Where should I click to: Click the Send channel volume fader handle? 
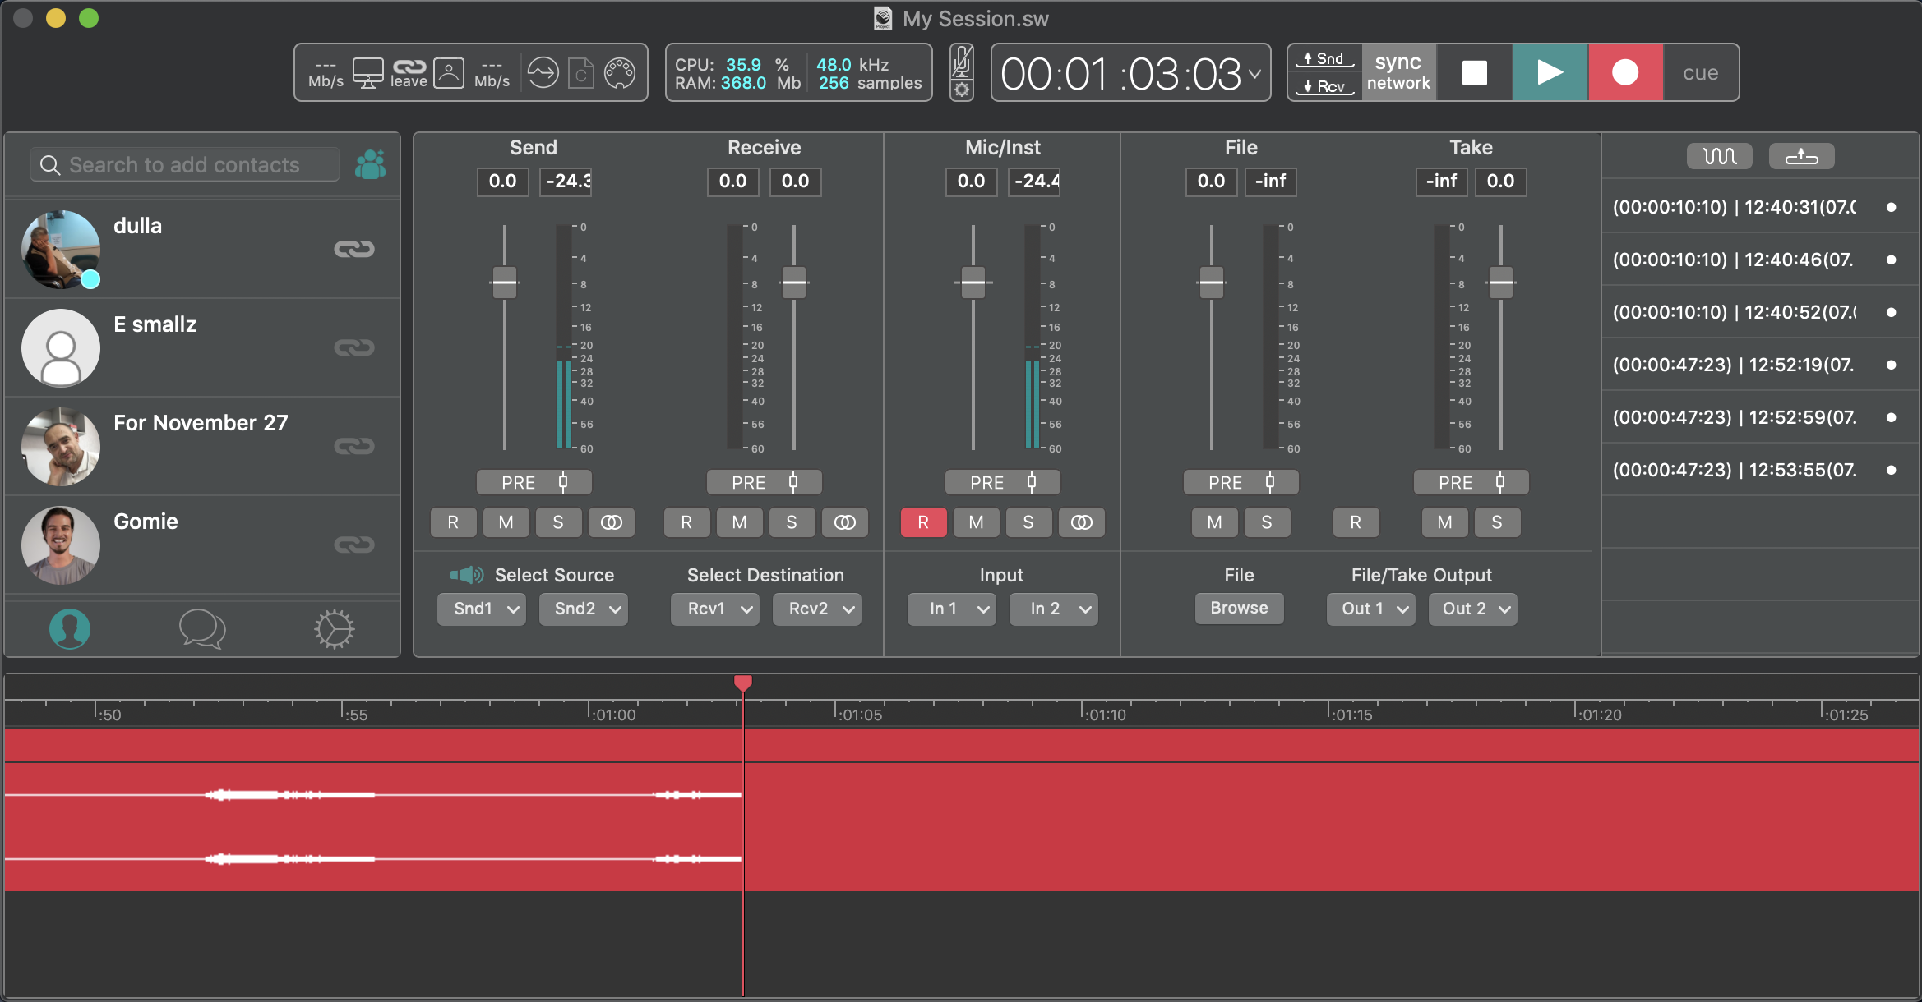tap(504, 283)
